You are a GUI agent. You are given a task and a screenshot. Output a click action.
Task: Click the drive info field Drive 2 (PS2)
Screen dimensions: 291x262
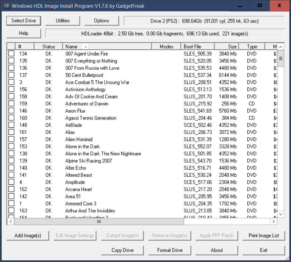click(x=204, y=21)
